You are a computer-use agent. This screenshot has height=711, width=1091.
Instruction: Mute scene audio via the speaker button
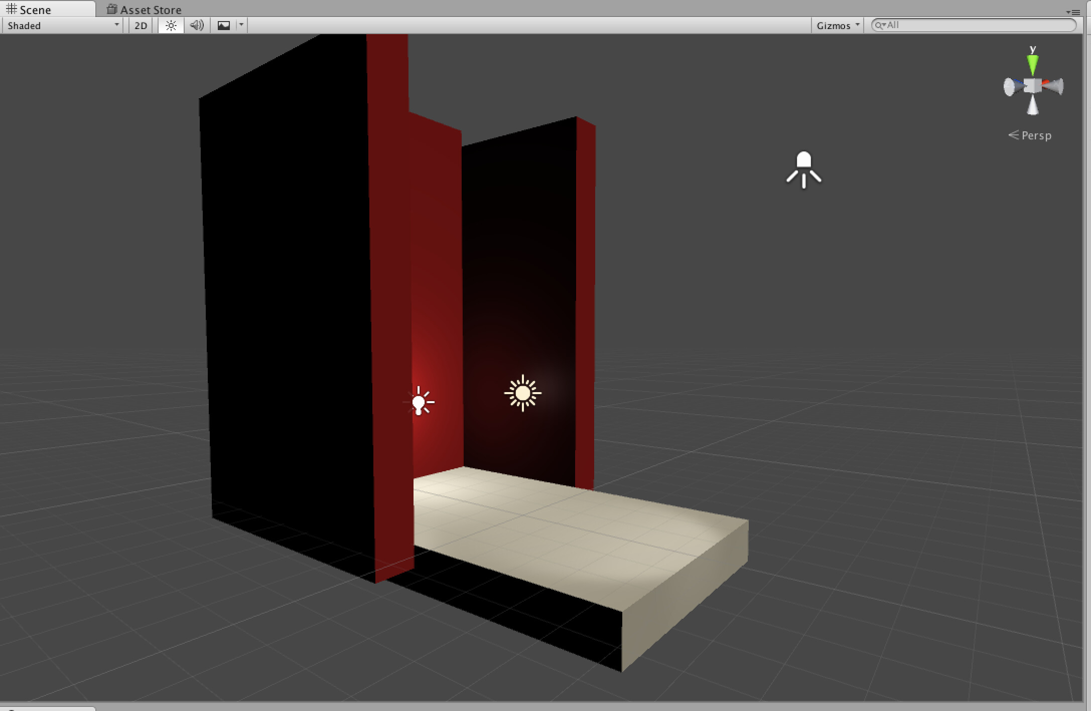click(x=197, y=25)
